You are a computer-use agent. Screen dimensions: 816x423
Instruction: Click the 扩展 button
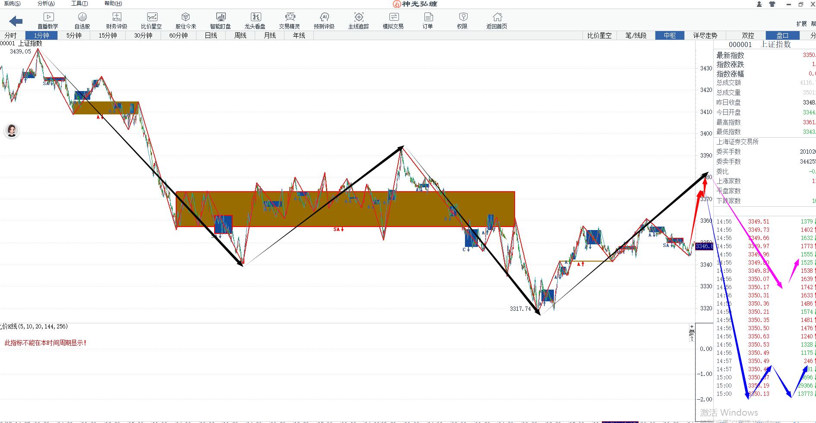pyautogui.click(x=801, y=24)
